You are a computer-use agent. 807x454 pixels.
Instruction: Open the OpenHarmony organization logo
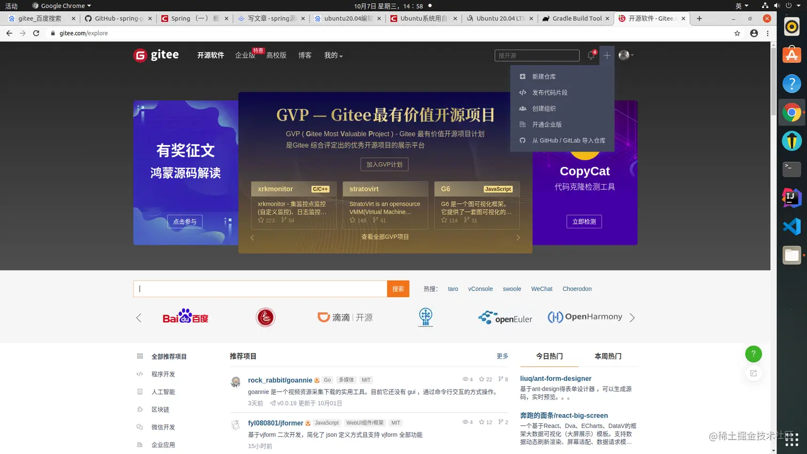[x=585, y=317]
